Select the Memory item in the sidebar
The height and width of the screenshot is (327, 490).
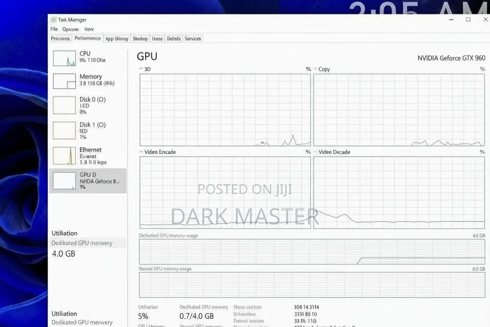pyautogui.click(x=88, y=81)
